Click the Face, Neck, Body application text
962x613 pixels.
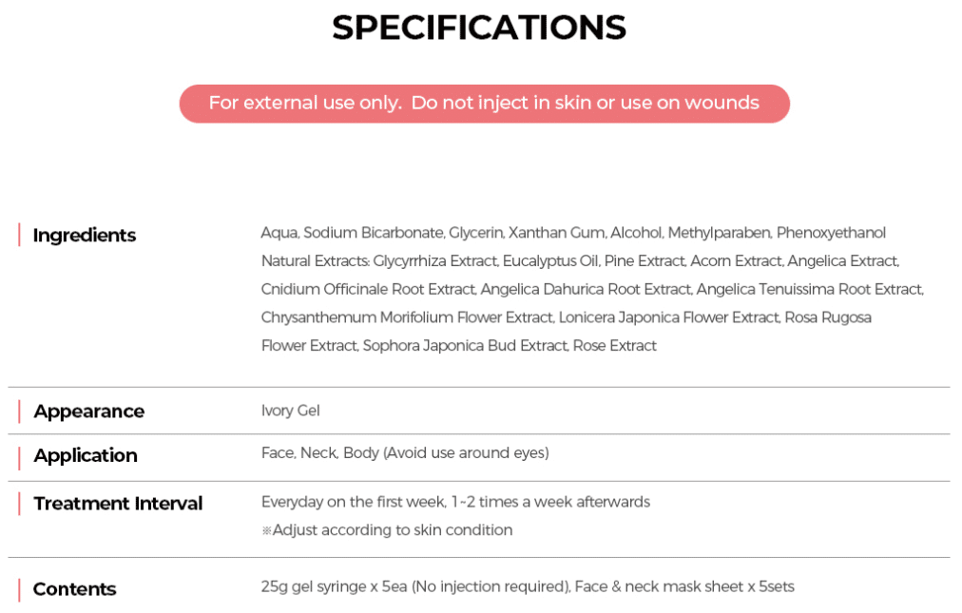[405, 452]
